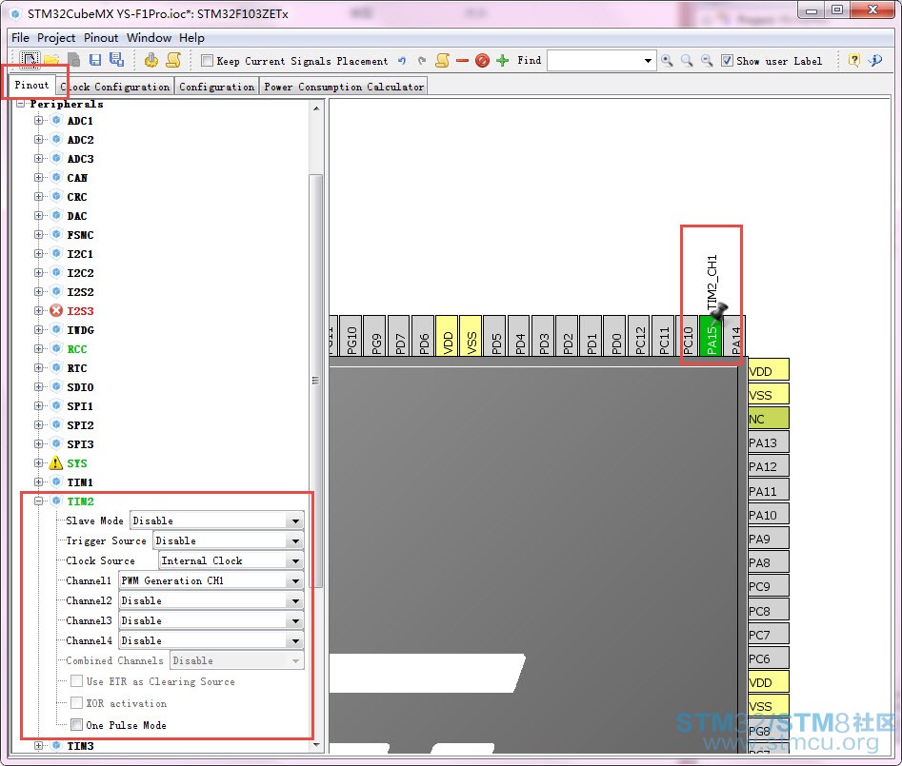
Task: Open the Project menu
Action: pyautogui.click(x=56, y=37)
